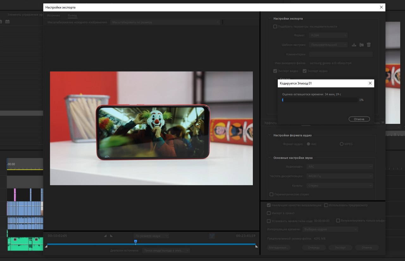Click the encoding progress bar at 1%
405x261 pixels.
click(320, 100)
